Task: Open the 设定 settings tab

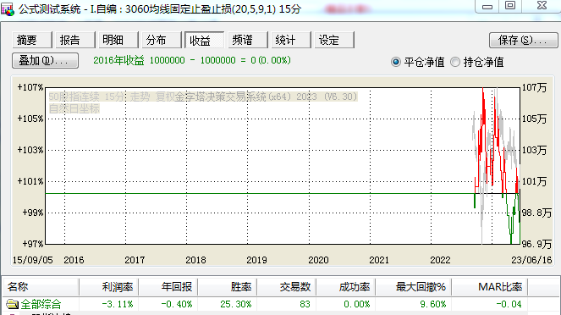Action: (x=334, y=40)
